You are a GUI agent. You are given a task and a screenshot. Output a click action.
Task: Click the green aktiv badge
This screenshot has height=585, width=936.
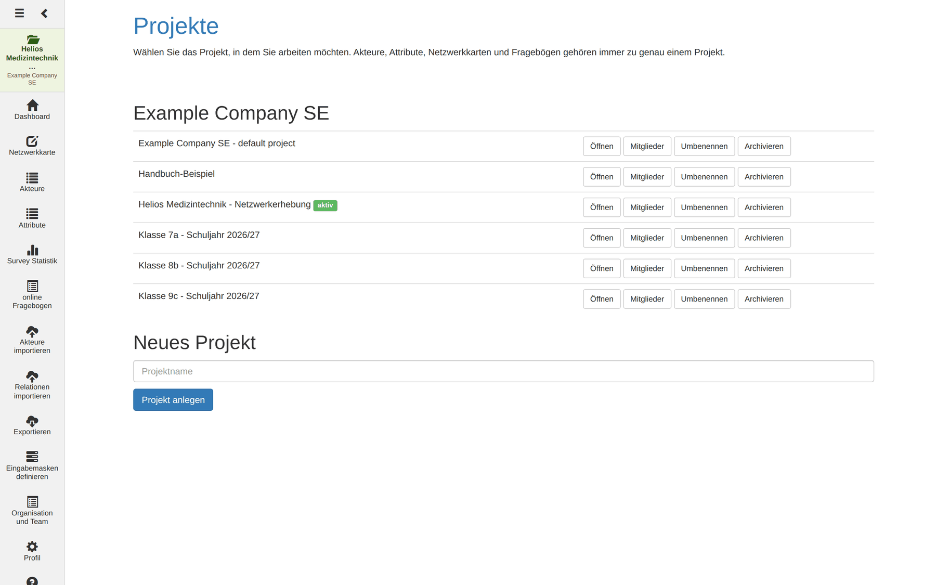click(x=325, y=205)
